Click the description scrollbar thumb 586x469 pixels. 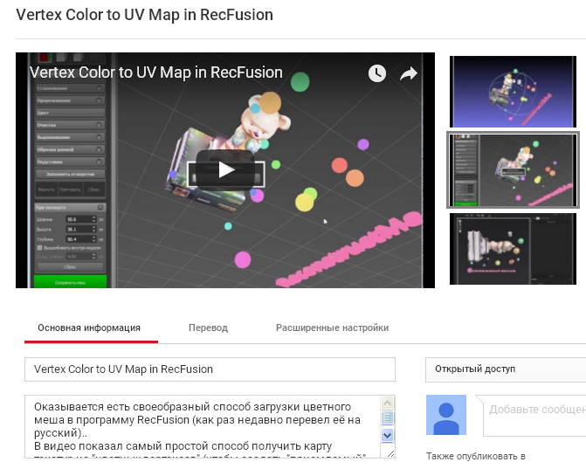[x=387, y=417]
